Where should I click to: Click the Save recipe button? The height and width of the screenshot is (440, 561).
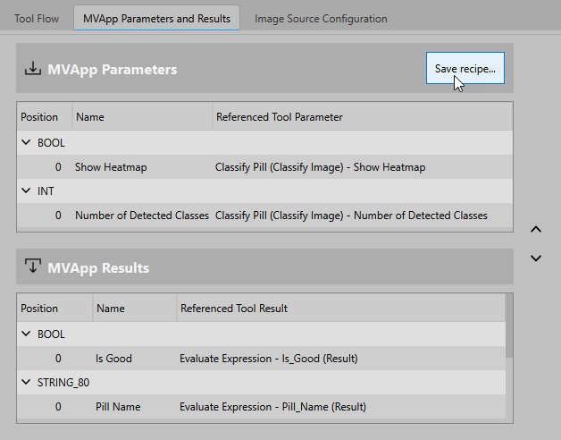coord(465,69)
